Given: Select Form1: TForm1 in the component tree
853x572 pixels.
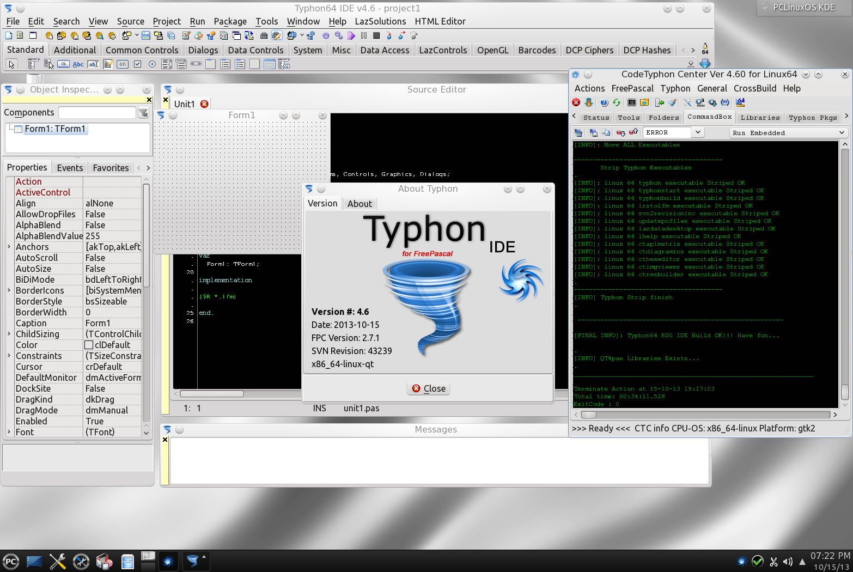Looking at the screenshot, I should coord(55,129).
